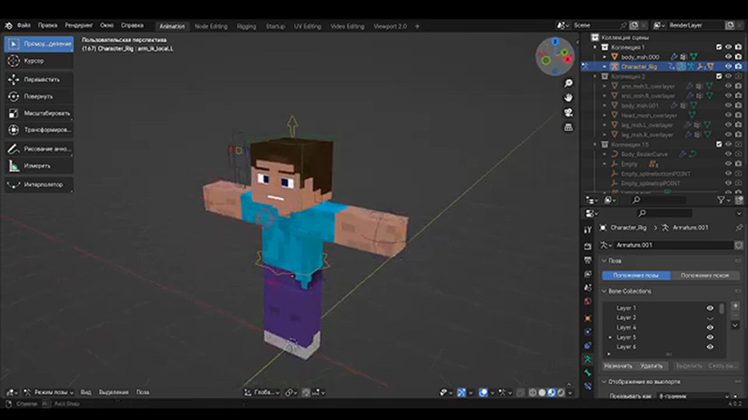This screenshot has height=420, width=748.
Task: Open the Object properties tab icon
Action: click(x=587, y=318)
